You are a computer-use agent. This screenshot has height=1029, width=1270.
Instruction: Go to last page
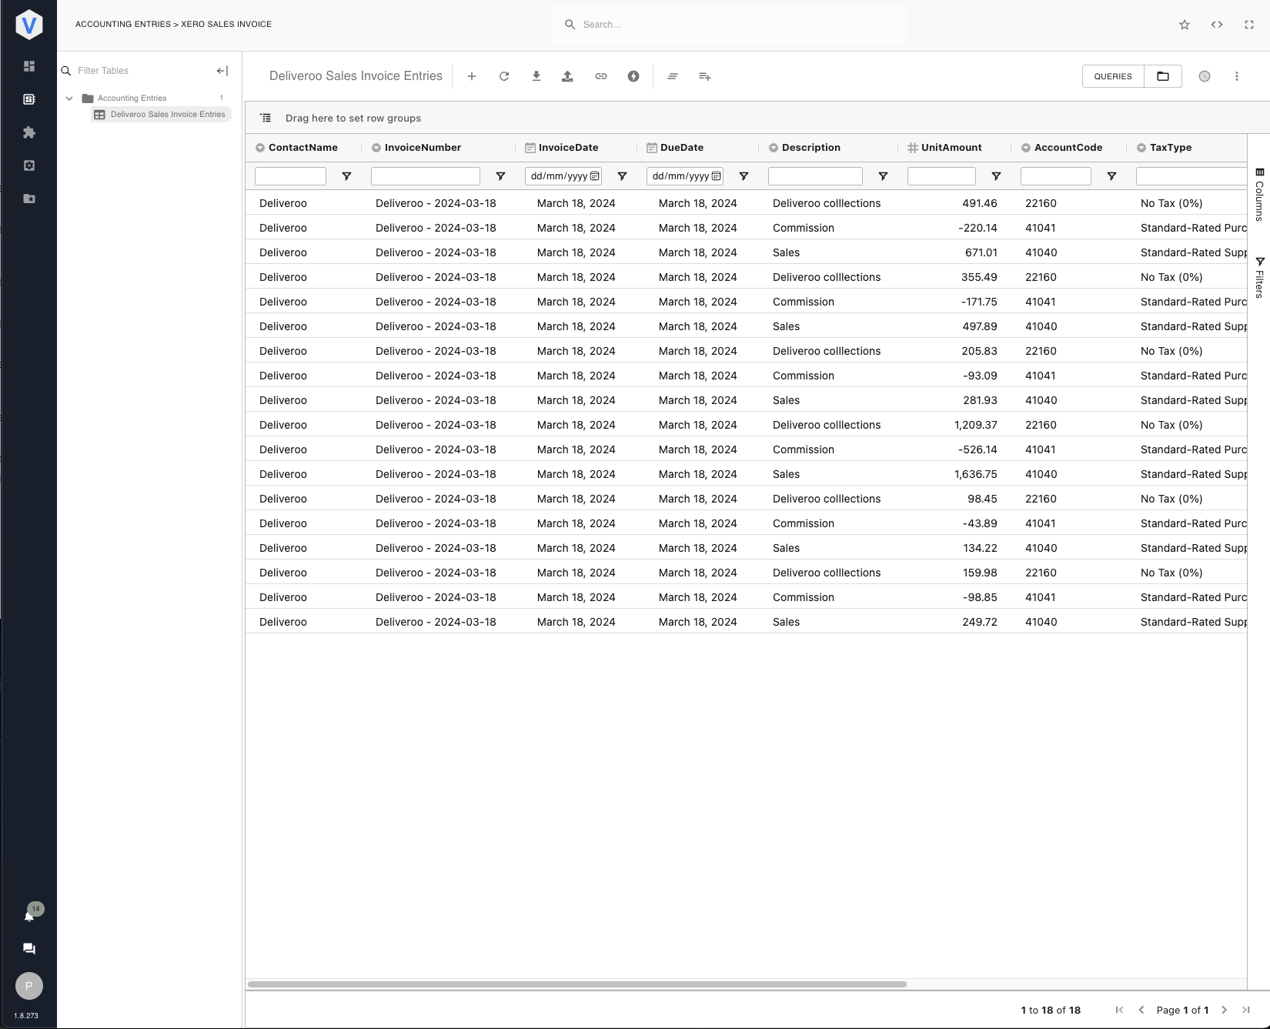point(1246,1010)
